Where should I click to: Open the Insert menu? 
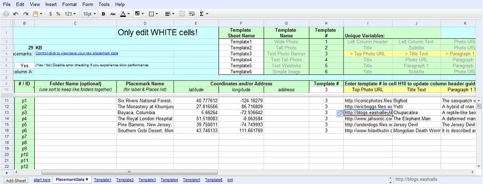51,5
